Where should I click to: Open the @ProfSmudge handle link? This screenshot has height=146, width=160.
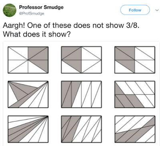click(32, 14)
